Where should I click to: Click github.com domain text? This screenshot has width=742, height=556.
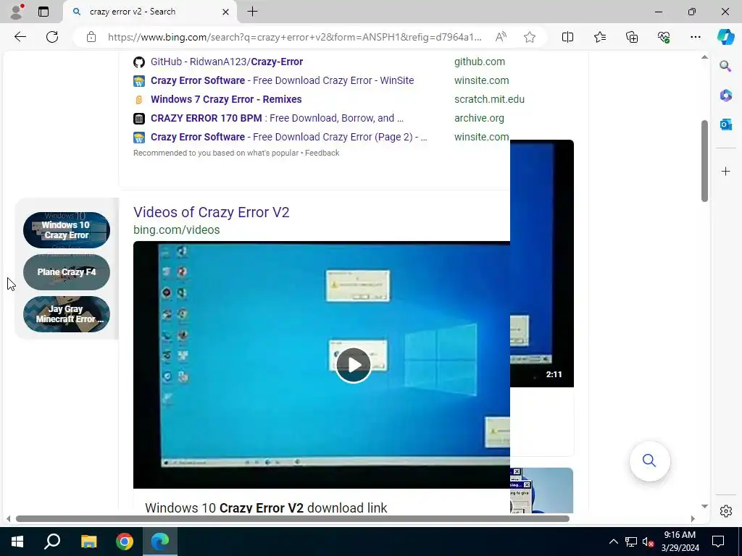[x=480, y=62]
